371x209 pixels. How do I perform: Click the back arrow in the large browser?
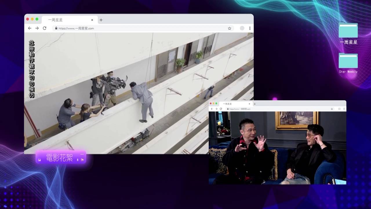(x=30, y=28)
